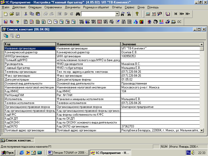Click value cell Унитарное предприятие

160,107
